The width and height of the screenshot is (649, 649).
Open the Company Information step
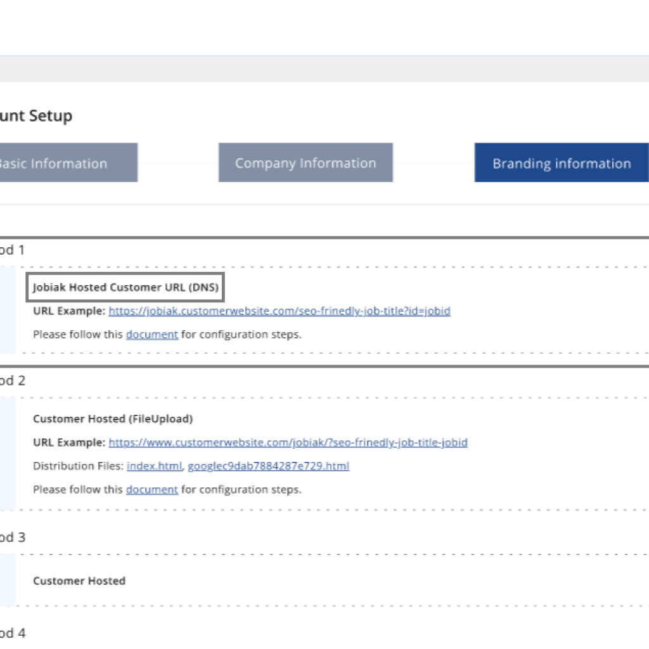(305, 163)
